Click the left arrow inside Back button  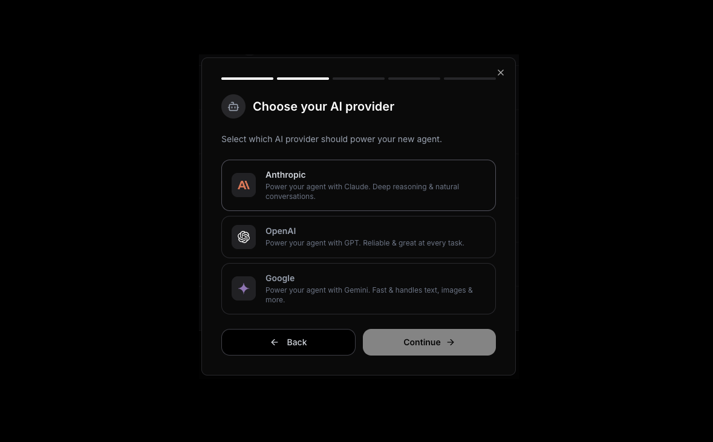coord(274,342)
